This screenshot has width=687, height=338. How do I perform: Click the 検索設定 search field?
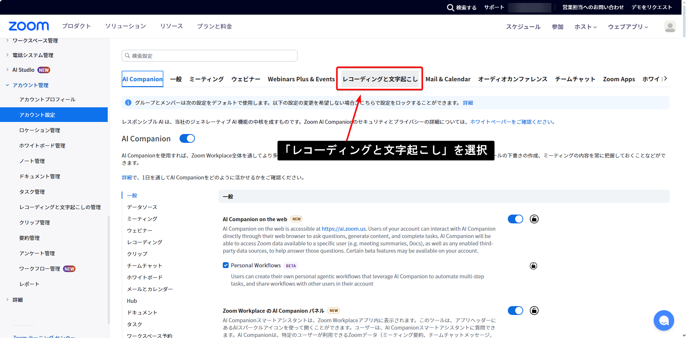(210, 56)
